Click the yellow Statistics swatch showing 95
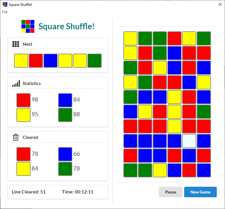The width and height of the screenshot is (225, 209). coord(23,115)
